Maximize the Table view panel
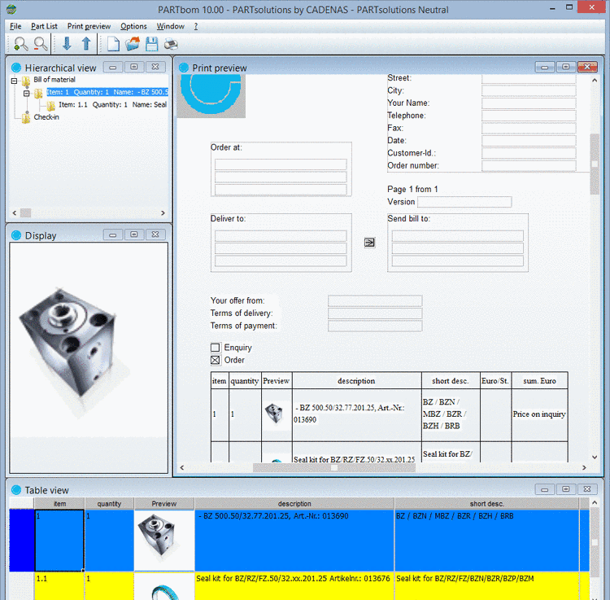The image size is (610, 600). (565, 489)
